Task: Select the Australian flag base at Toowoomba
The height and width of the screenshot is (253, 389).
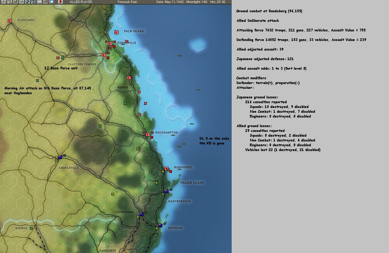Action: [142, 214]
